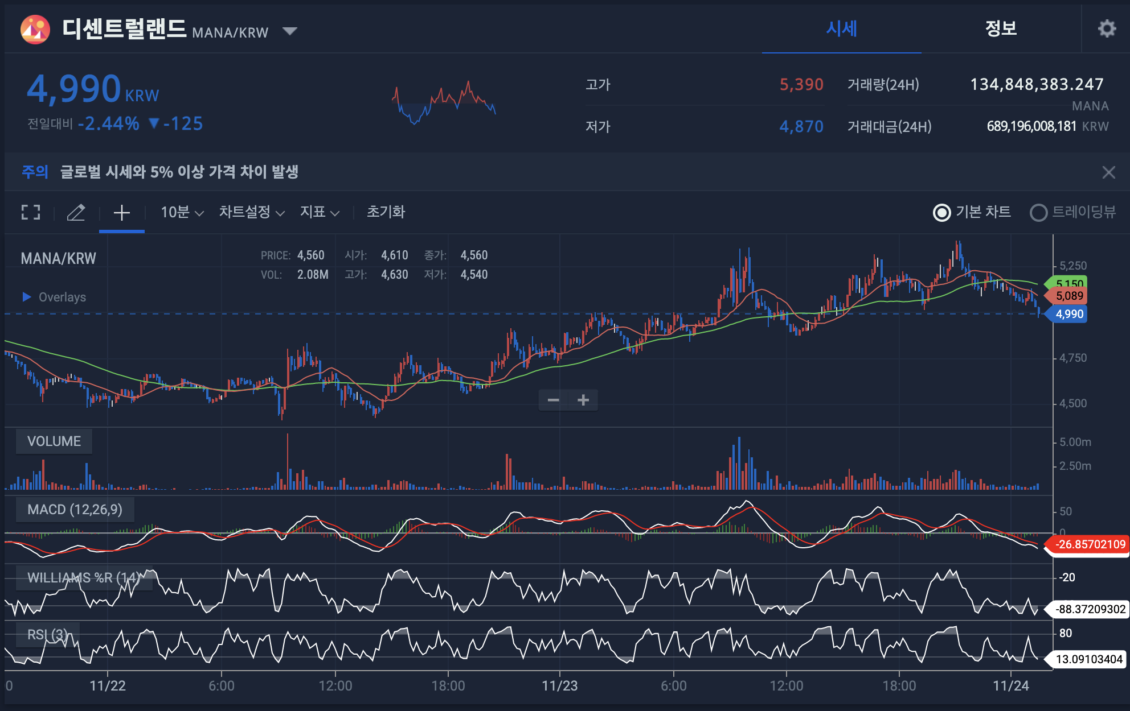This screenshot has width=1130, height=711.
Task: Activate the crosshair plus tool
Action: click(121, 213)
